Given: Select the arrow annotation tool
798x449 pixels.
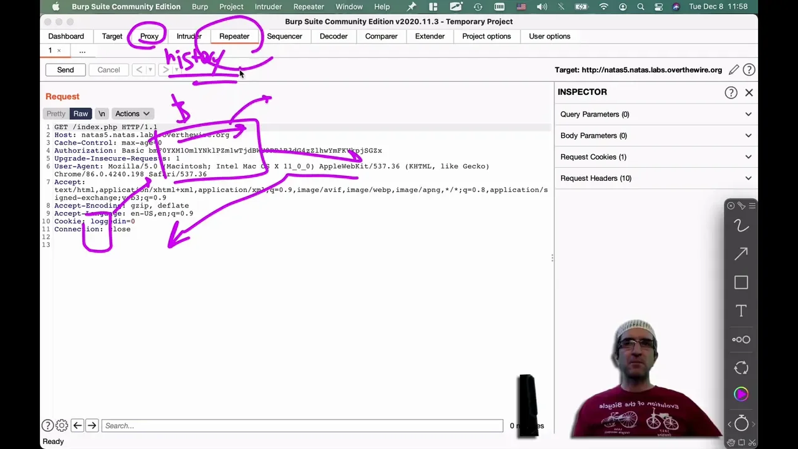Looking at the screenshot, I should coord(741,254).
